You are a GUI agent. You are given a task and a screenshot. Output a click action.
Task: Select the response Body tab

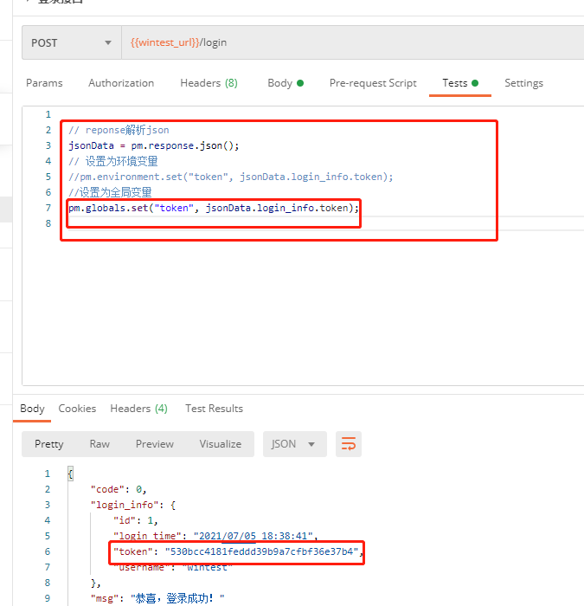(32, 409)
